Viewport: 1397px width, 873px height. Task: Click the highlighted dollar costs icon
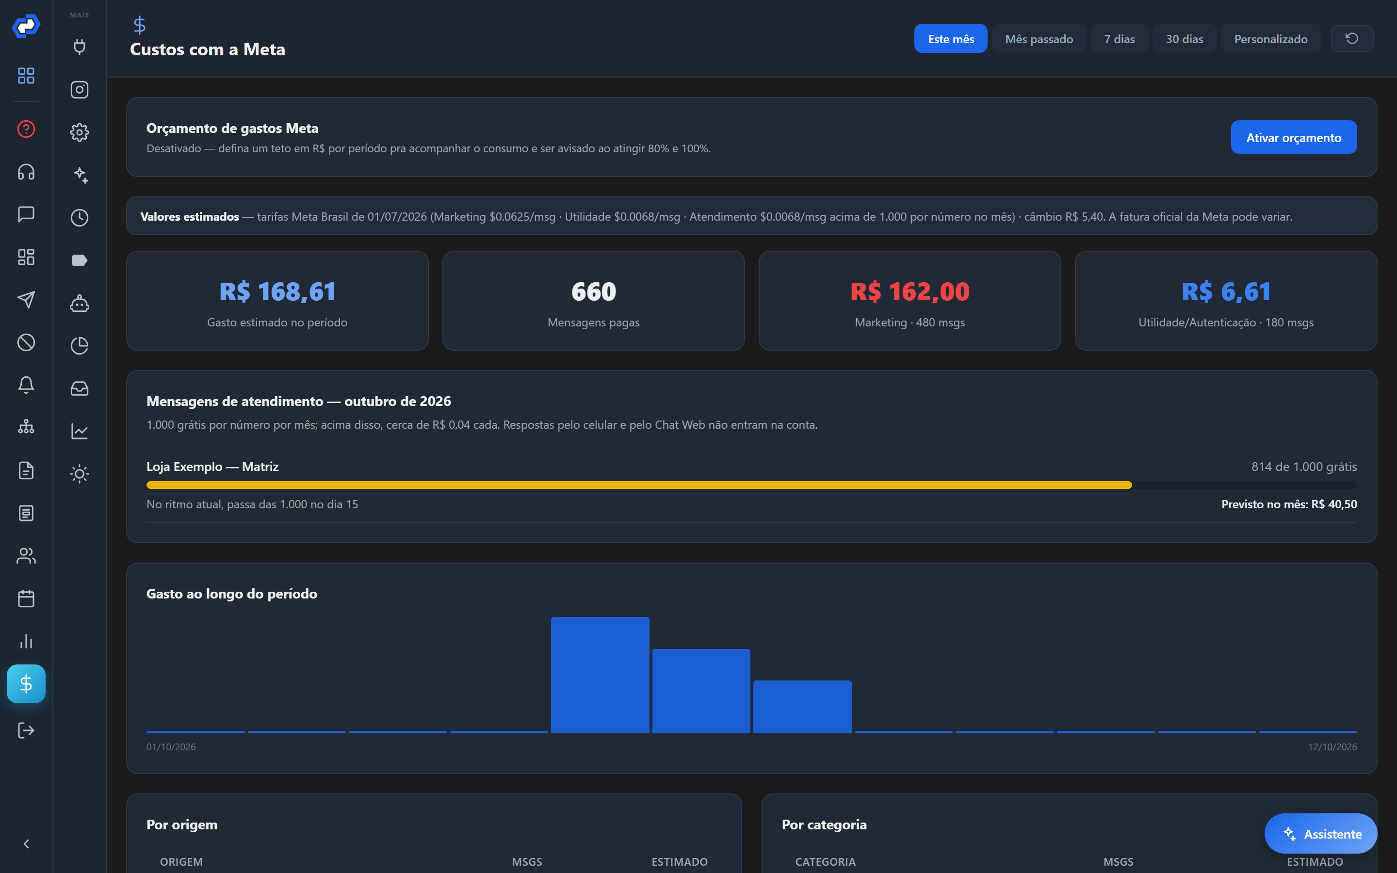26,684
